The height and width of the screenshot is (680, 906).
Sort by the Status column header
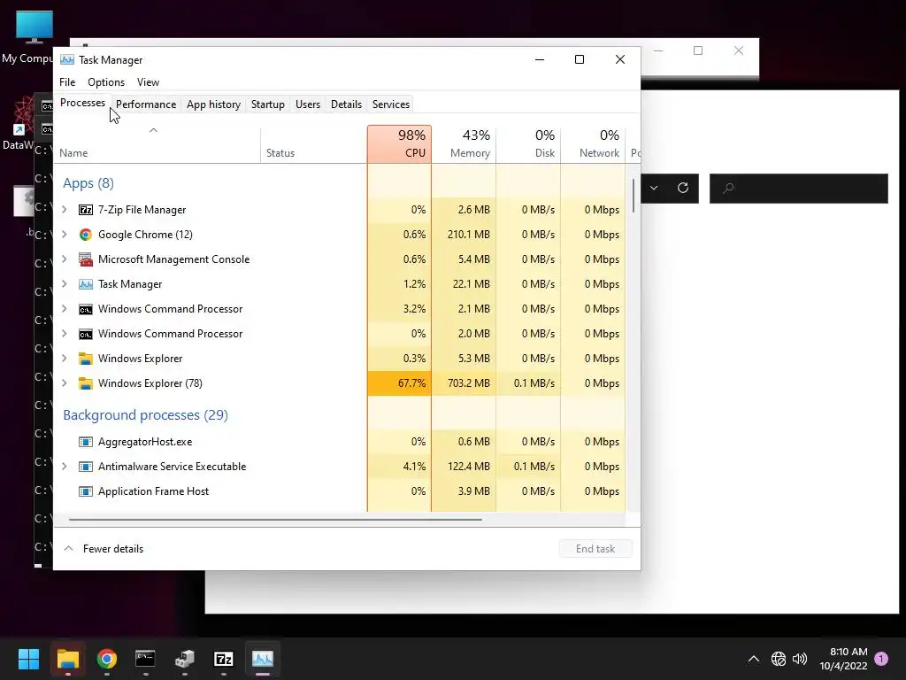(x=314, y=144)
